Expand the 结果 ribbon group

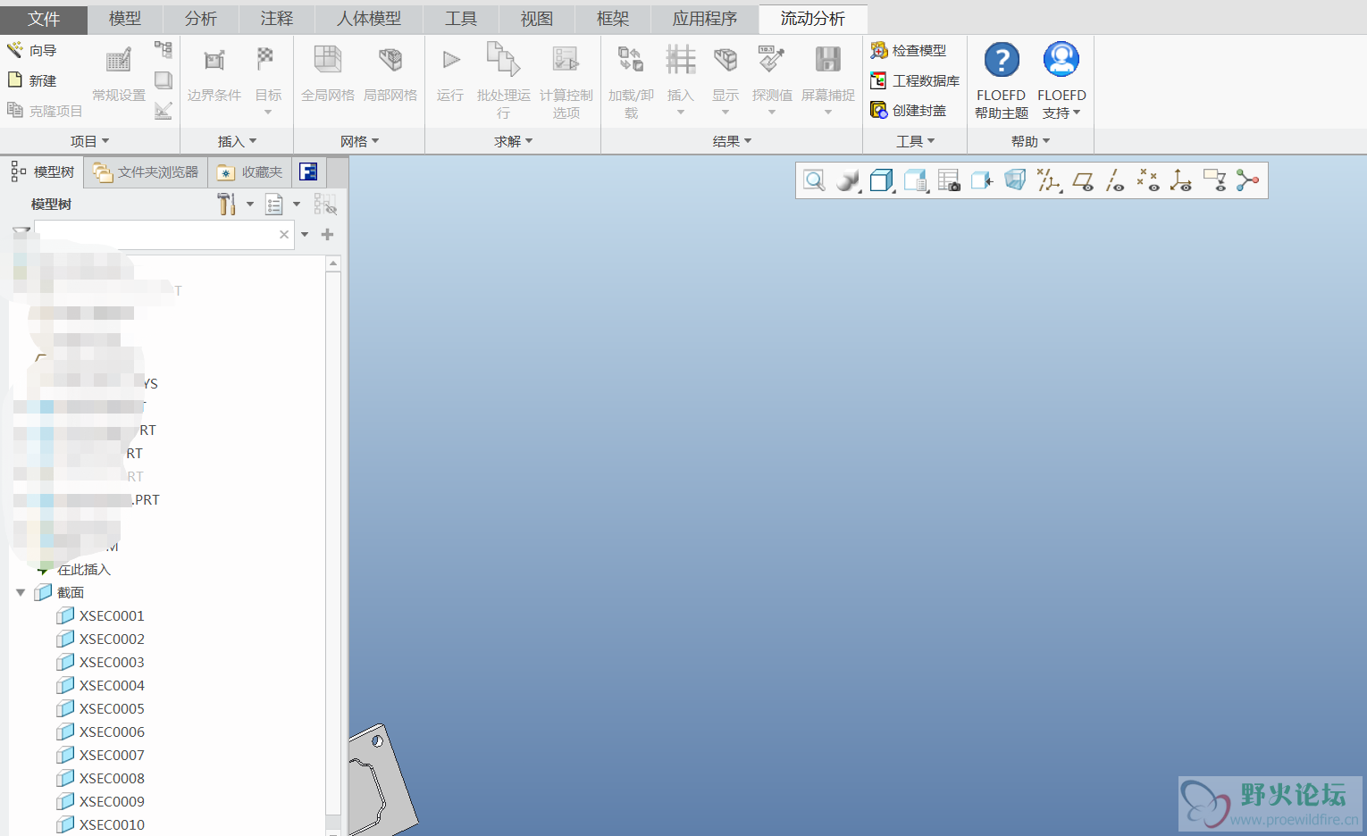click(x=732, y=141)
